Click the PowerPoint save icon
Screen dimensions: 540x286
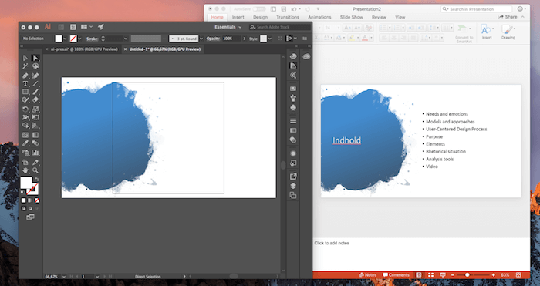283,9
